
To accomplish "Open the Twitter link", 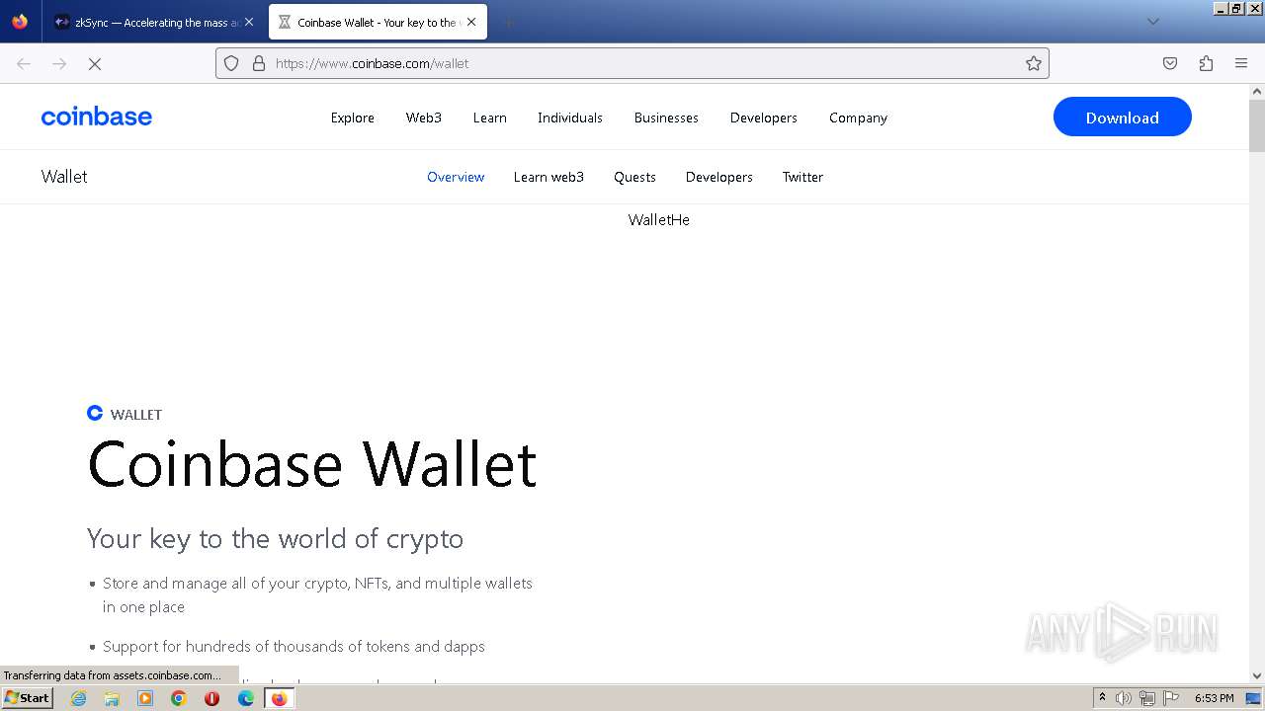I will tap(802, 177).
